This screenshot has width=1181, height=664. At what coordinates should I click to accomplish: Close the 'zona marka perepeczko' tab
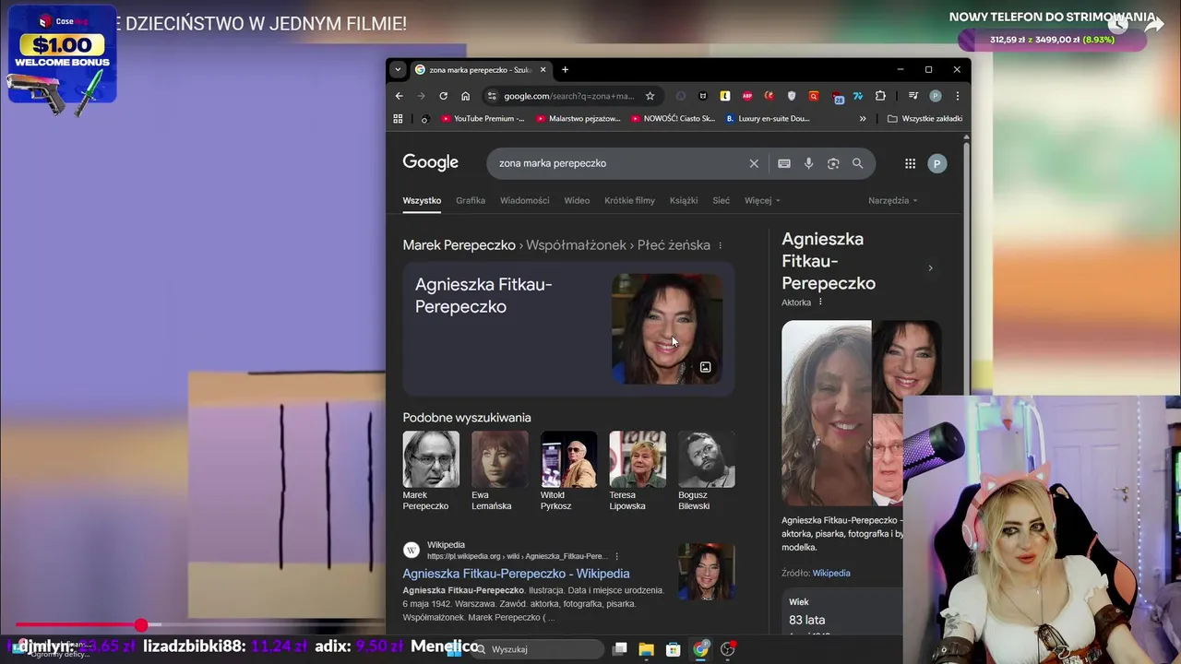coord(543,69)
